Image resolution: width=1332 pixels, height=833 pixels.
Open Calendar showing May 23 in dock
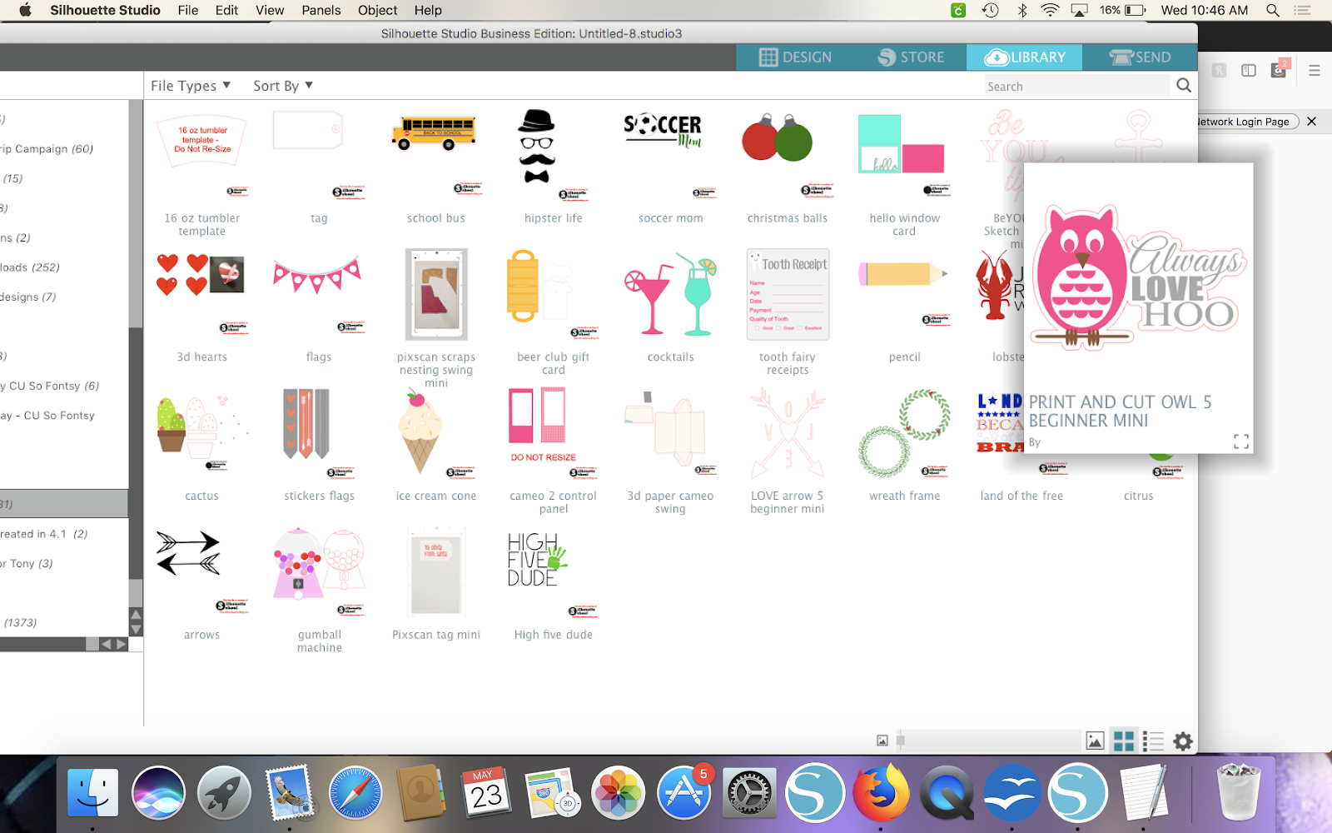(486, 792)
